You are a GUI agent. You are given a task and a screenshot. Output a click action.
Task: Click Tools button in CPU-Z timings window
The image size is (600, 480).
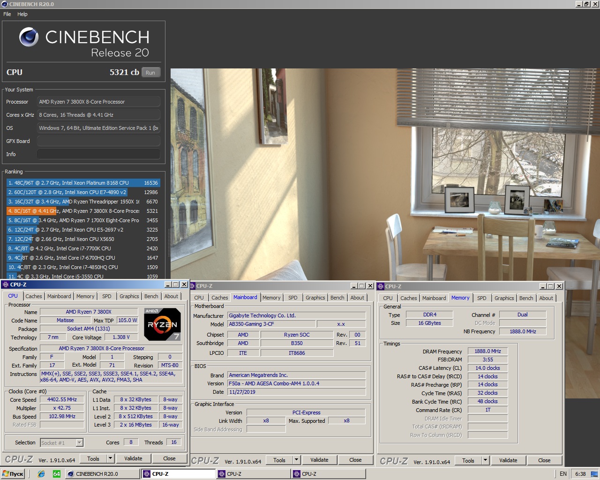click(x=468, y=461)
